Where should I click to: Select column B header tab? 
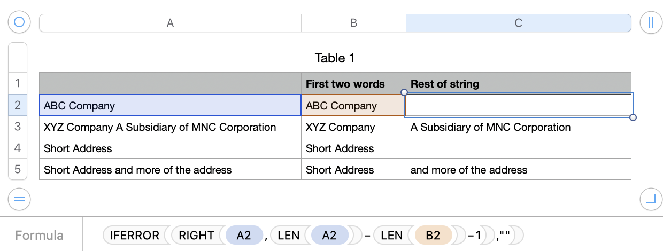click(353, 23)
